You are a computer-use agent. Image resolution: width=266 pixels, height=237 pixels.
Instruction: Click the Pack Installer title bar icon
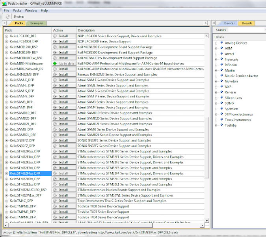4,4
